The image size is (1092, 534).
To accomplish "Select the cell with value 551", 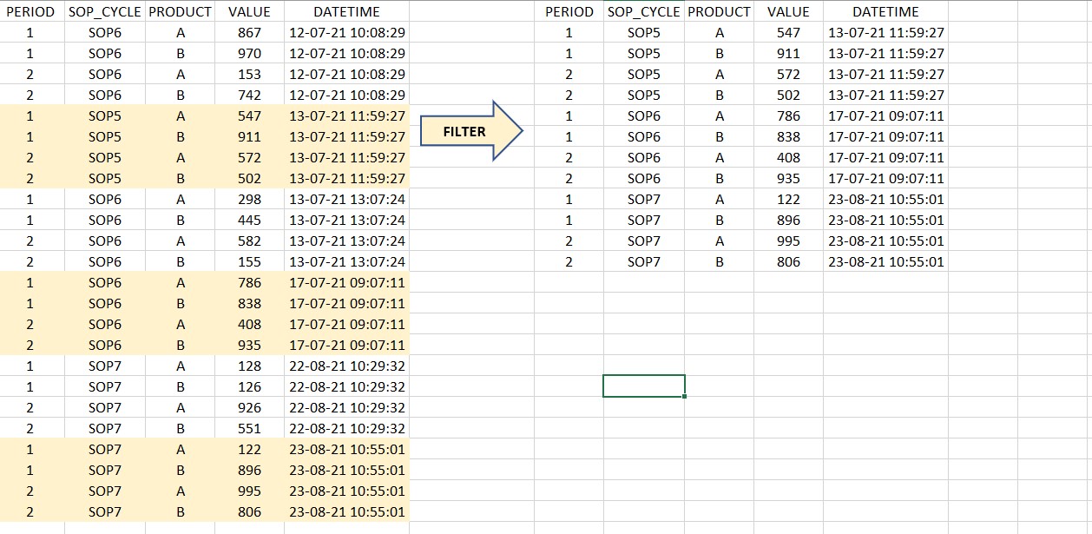I will pyautogui.click(x=249, y=428).
